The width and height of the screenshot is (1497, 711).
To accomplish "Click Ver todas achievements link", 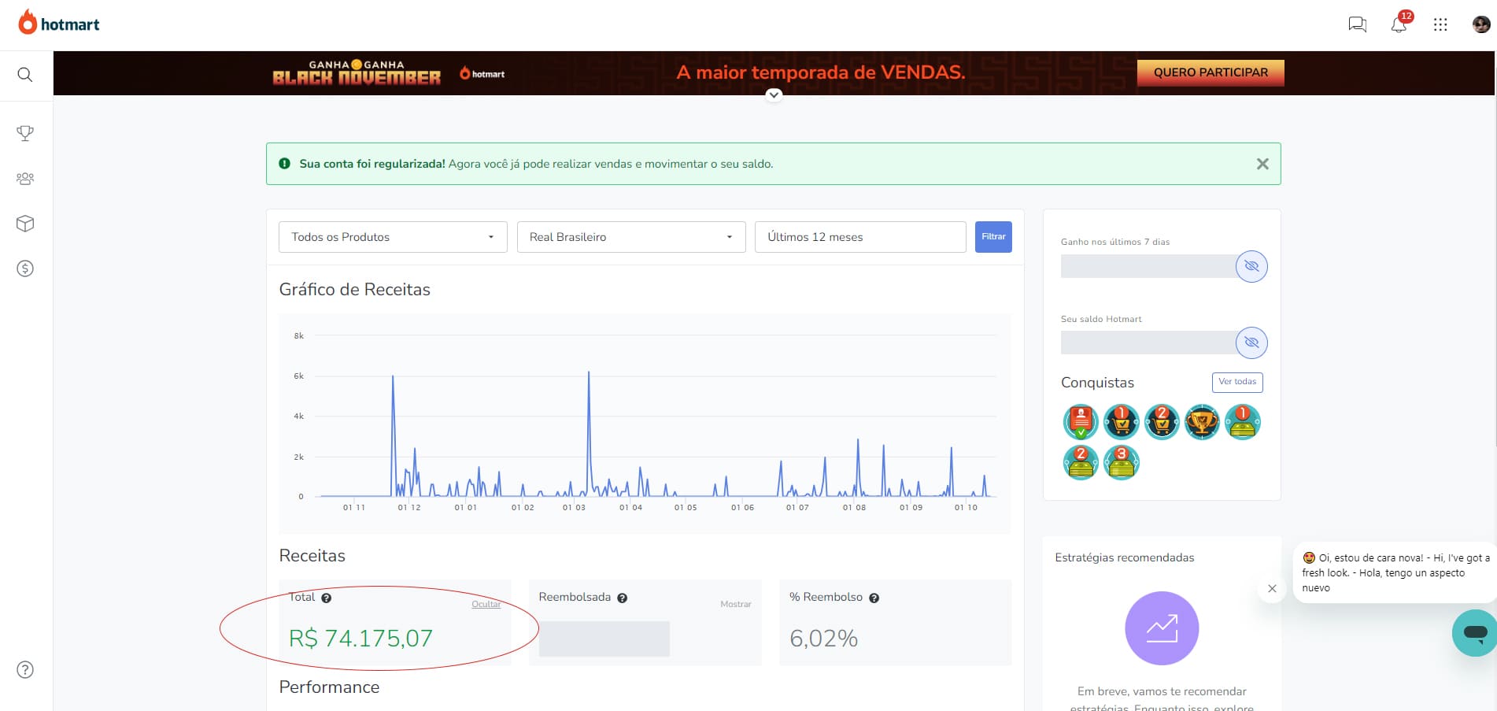I will coord(1237,382).
